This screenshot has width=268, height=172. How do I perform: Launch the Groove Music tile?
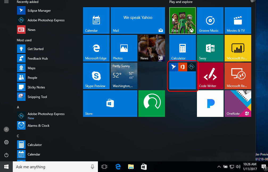(x=210, y=21)
